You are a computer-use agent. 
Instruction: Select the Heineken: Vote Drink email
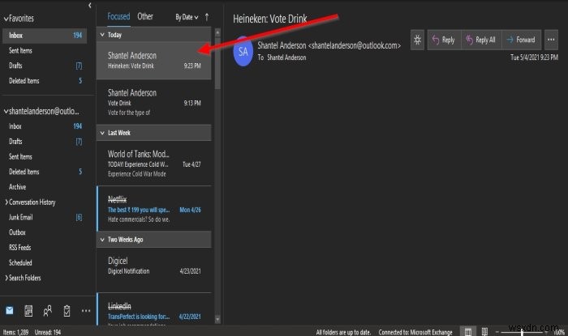(153, 61)
